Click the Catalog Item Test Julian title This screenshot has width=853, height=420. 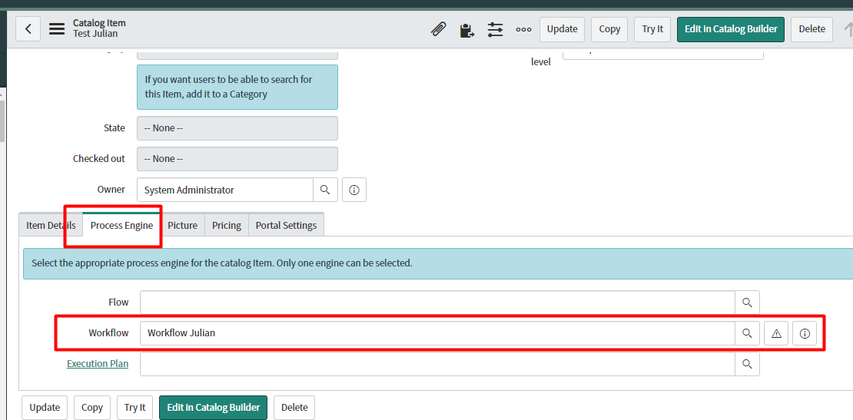(x=100, y=28)
